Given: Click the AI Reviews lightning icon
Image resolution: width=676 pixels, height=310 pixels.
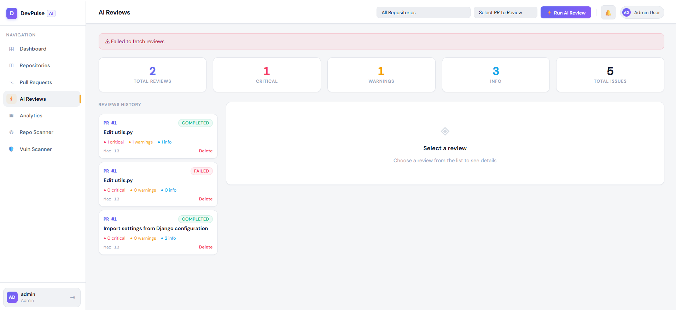Looking at the screenshot, I should 11,99.
